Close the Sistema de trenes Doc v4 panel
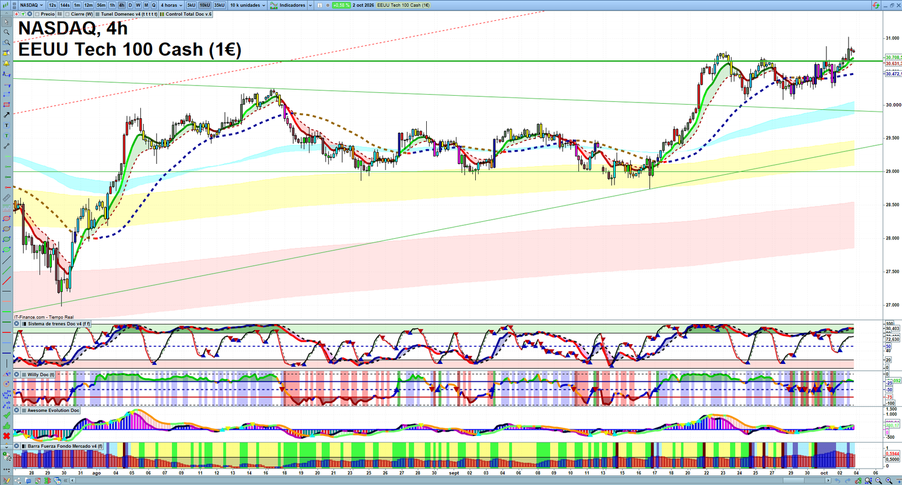902x485 pixels. (x=17, y=324)
